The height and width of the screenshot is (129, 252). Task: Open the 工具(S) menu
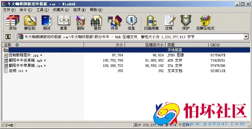(x=43, y=10)
